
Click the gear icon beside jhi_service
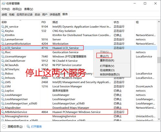(3, 26)
